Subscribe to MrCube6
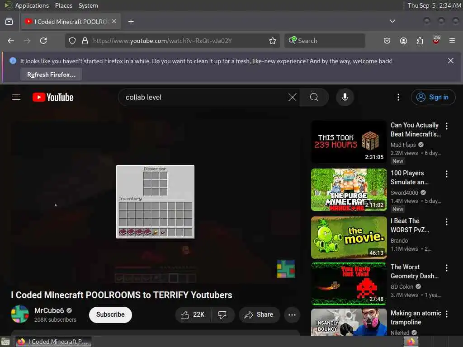Image resolution: width=463 pixels, height=347 pixels. (110, 314)
